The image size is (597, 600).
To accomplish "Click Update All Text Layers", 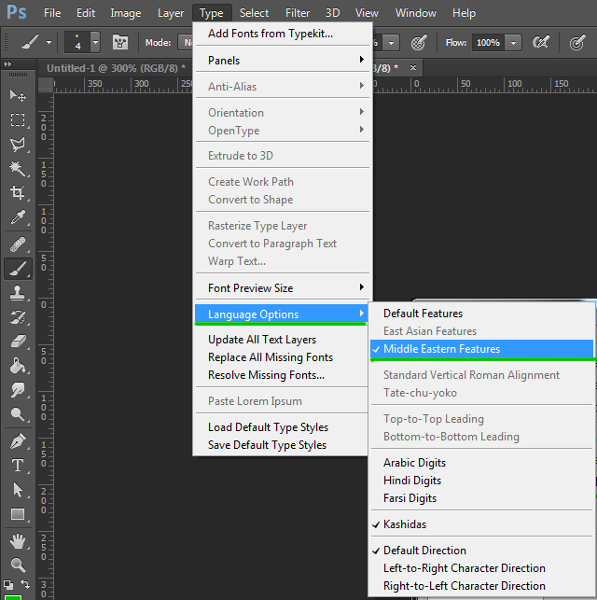I will pyautogui.click(x=281, y=340).
